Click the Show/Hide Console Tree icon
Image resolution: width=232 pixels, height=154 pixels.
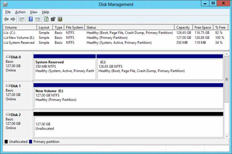click(x=22, y=19)
